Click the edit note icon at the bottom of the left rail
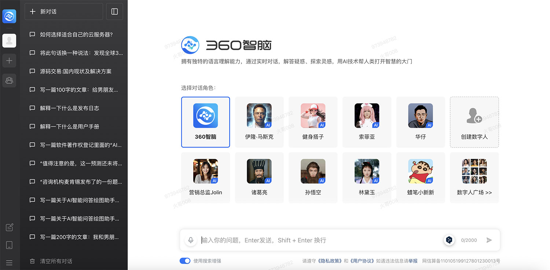Screen dimensions: 550x270 pyautogui.click(x=10, y=227)
